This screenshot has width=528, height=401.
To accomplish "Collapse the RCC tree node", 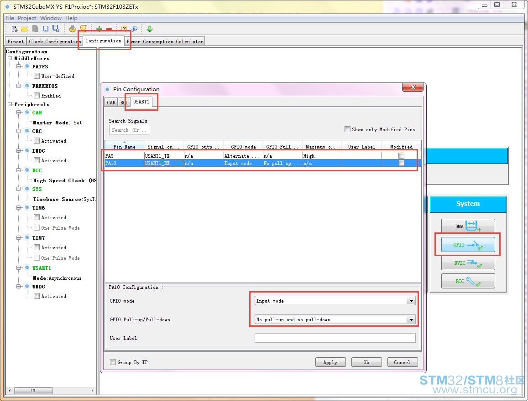I will (x=19, y=170).
